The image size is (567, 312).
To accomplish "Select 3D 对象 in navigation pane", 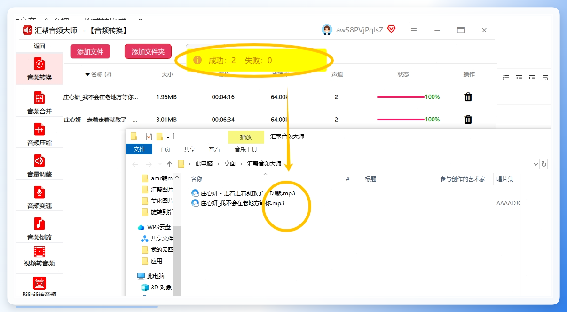I will pyautogui.click(x=157, y=288).
